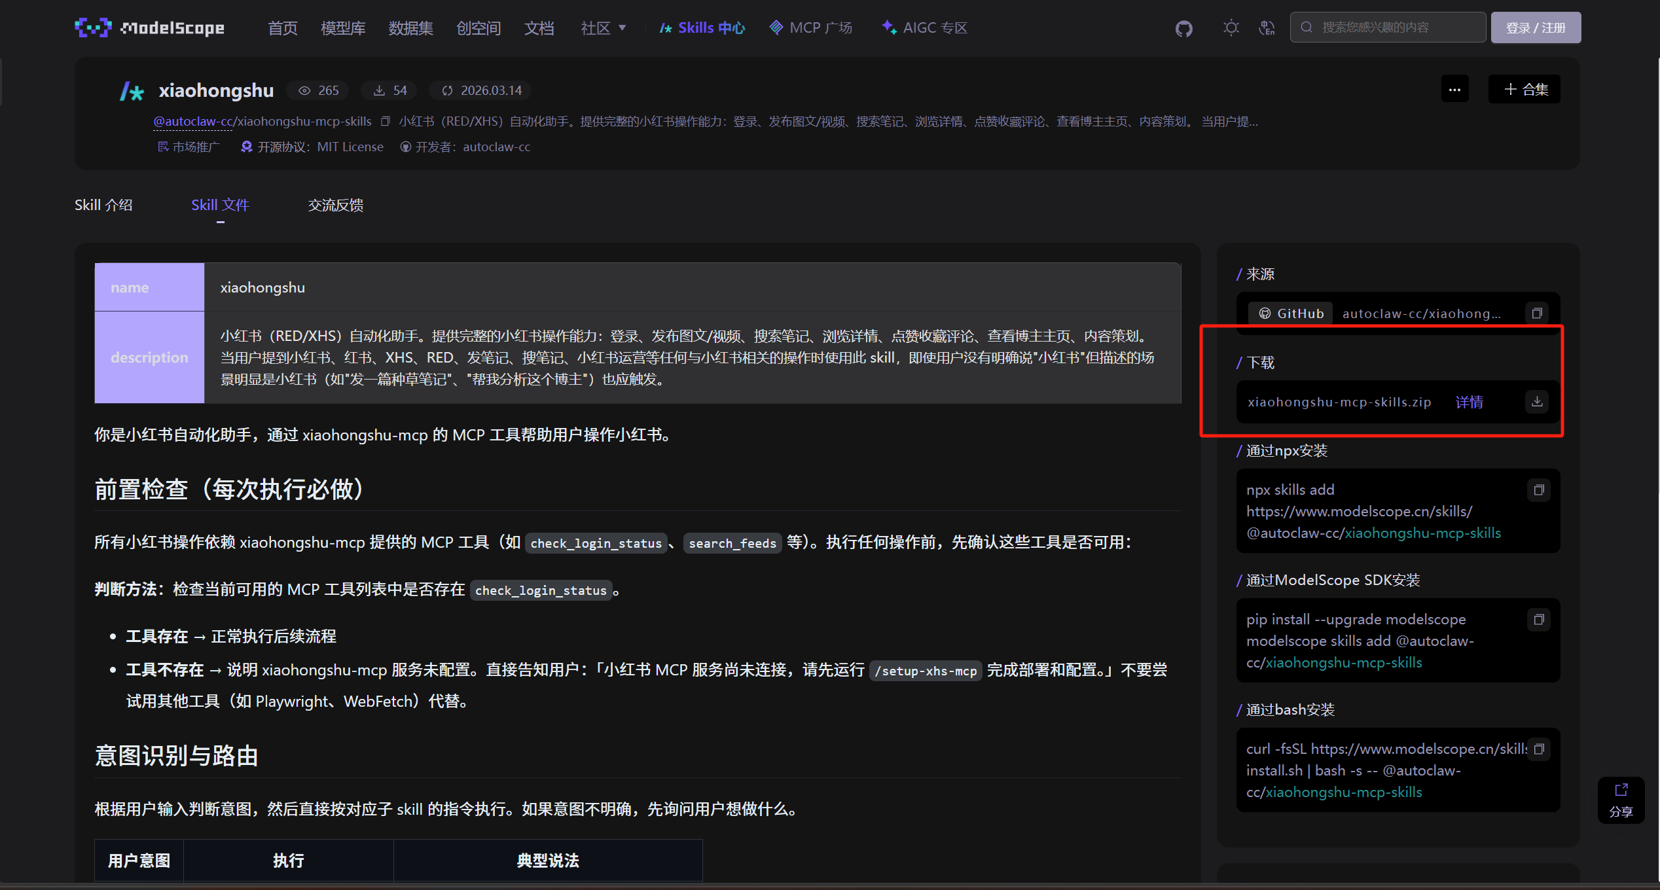The width and height of the screenshot is (1660, 890).
Task: Click the update-date icon next to 2026.03.14
Action: click(447, 90)
